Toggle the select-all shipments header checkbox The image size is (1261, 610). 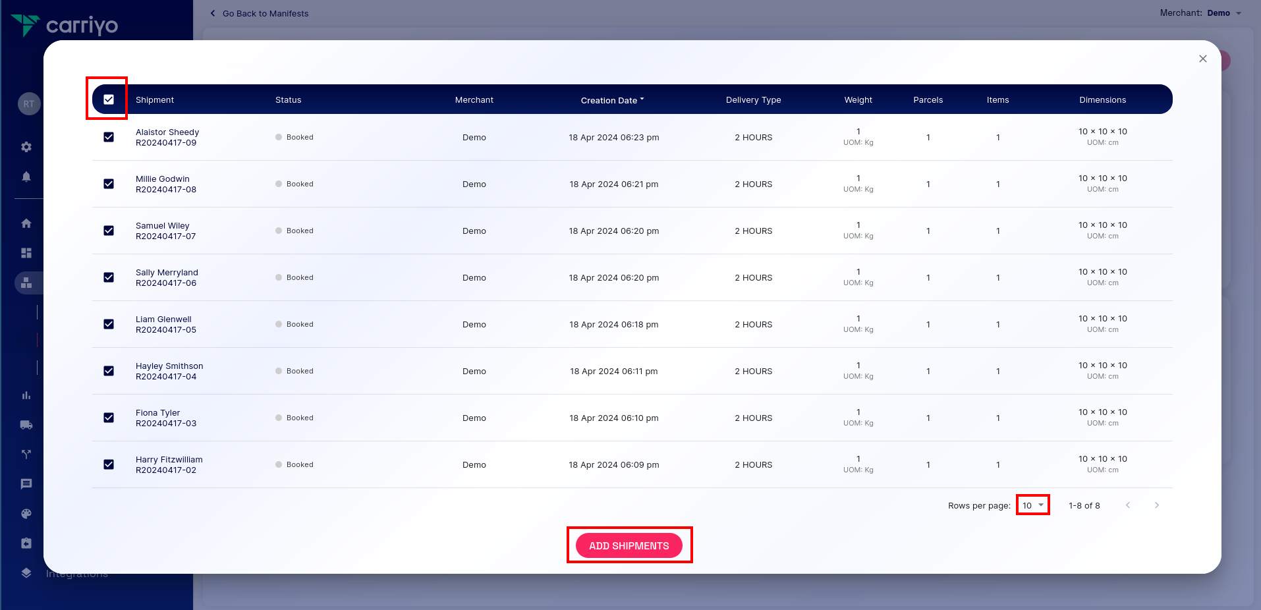[109, 99]
